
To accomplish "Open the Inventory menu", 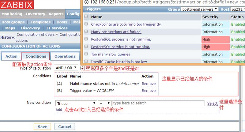I will coord(35,14).
